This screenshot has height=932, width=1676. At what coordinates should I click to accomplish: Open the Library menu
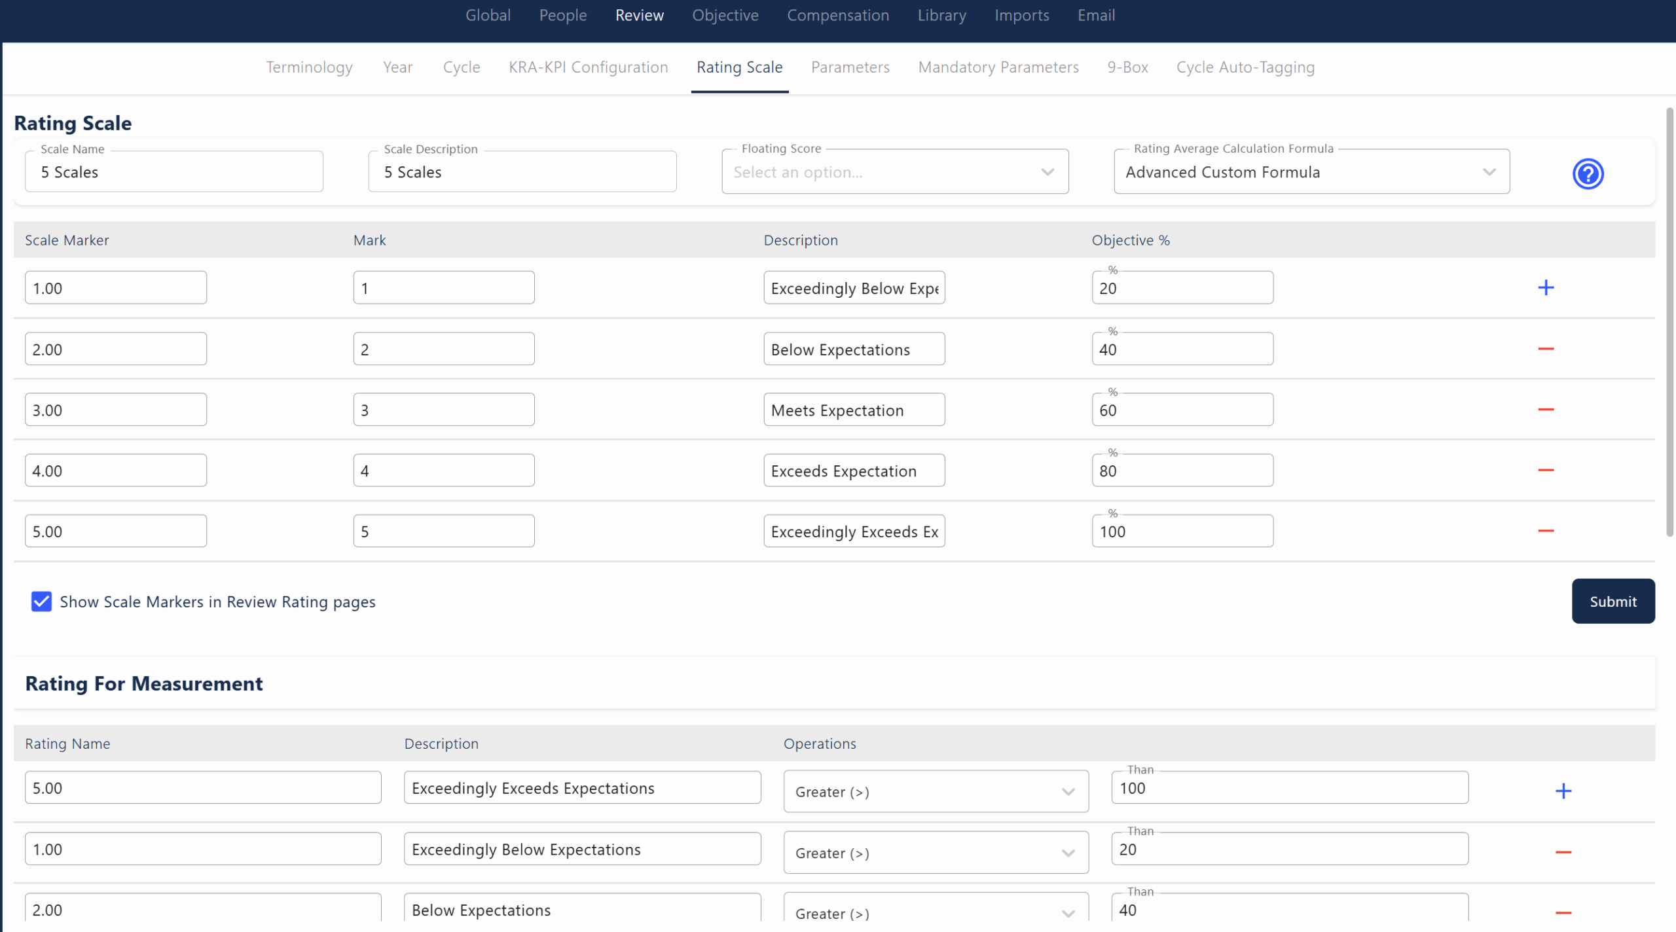(x=941, y=15)
